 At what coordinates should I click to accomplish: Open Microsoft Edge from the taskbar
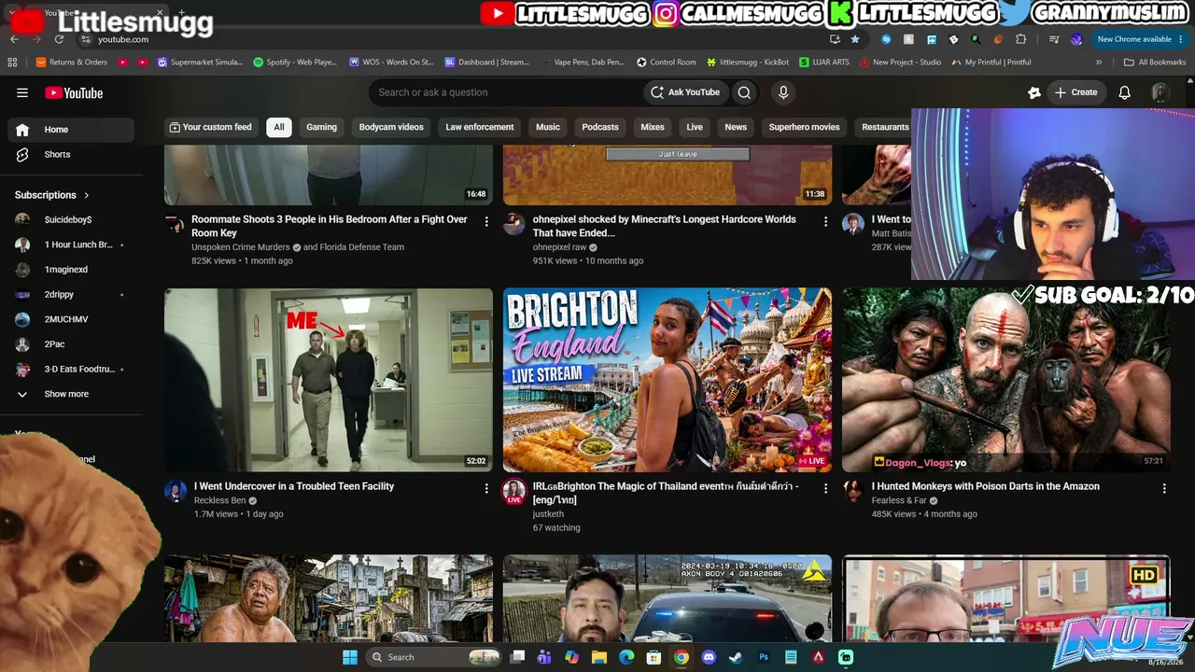tap(626, 657)
